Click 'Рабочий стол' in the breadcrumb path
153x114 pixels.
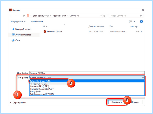pyautogui.click(x=59, y=16)
